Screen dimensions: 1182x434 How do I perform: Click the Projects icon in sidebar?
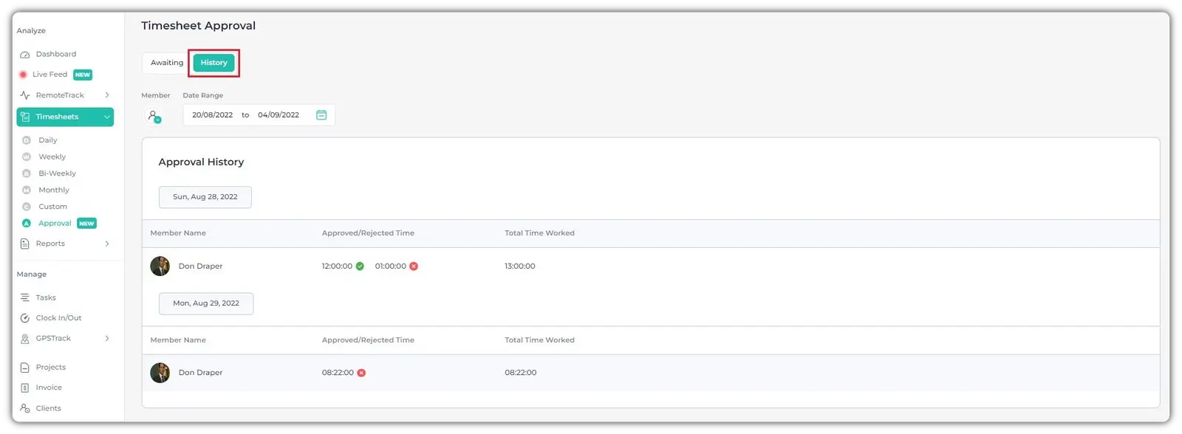(x=25, y=368)
